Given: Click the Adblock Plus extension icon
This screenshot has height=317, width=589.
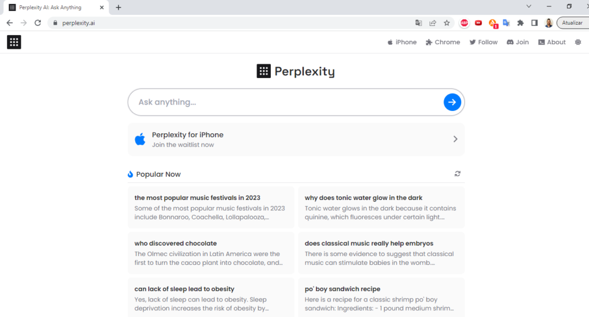Looking at the screenshot, I should click(x=464, y=23).
